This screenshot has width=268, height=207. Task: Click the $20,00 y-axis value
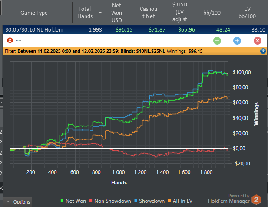241,133
